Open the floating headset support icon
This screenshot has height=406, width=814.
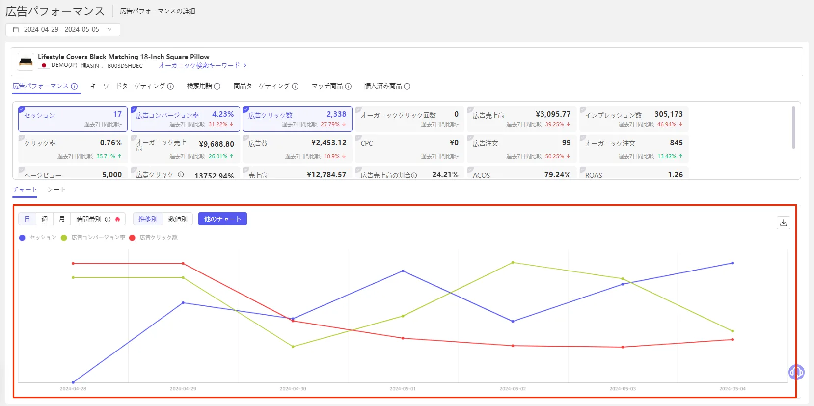point(796,372)
